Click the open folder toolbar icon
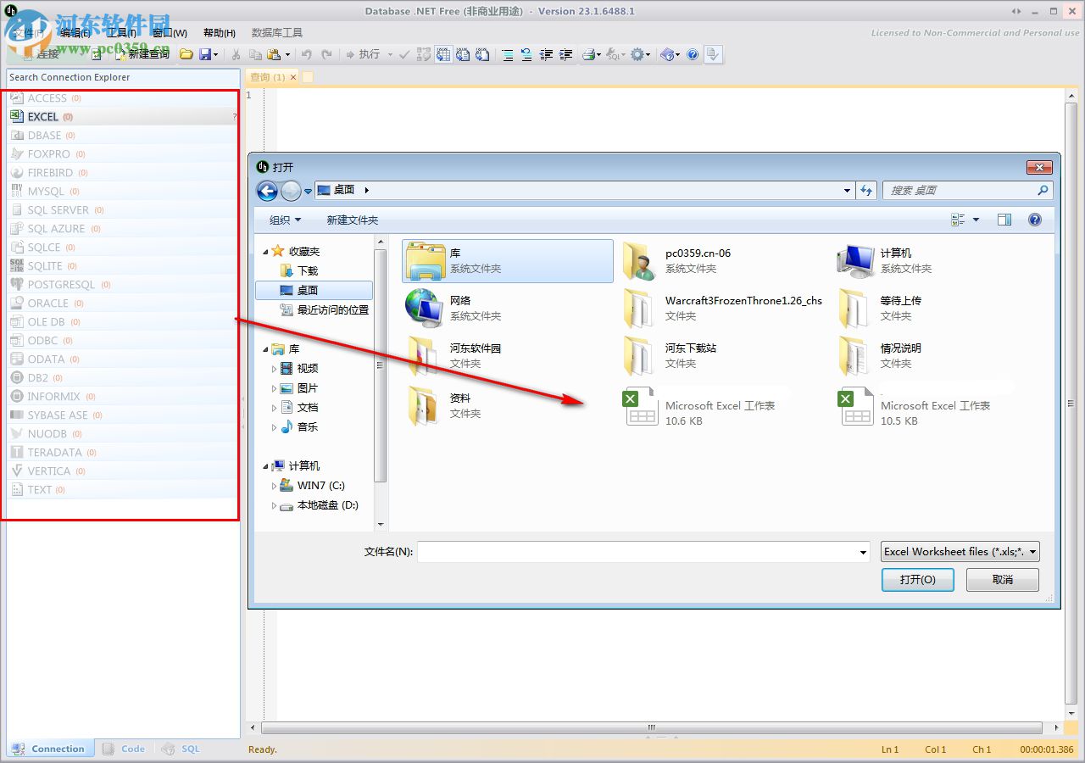This screenshot has height=763, width=1085. tap(186, 54)
